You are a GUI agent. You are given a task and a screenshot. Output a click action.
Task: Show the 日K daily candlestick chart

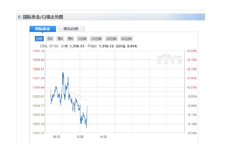(x=50, y=39)
